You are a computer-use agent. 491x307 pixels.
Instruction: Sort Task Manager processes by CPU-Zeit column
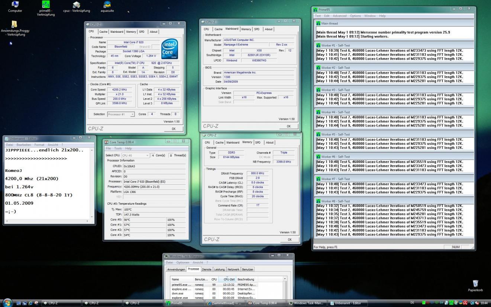click(227, 279)
